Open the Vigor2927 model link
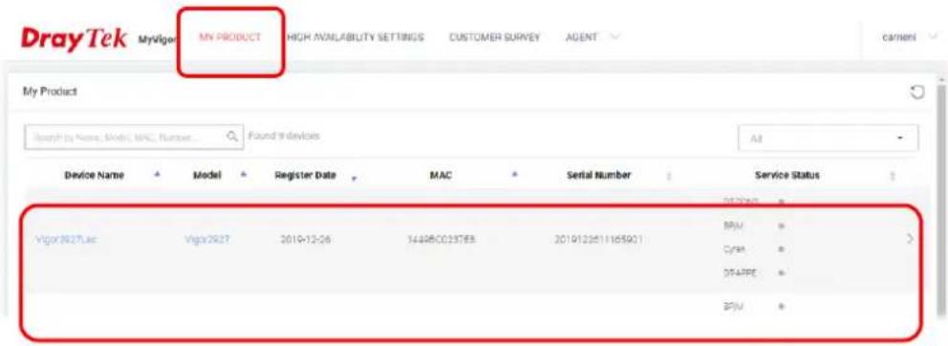The height and width of the screenshot is (346, 948). pos(206,240)
